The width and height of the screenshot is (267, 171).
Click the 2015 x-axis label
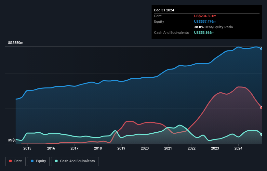click(x=27, y=148)
